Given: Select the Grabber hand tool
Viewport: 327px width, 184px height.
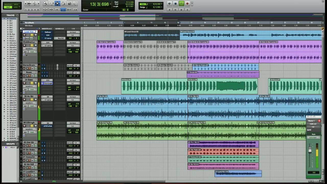Looking at the screenshot, I should click(x=63, y=3).
